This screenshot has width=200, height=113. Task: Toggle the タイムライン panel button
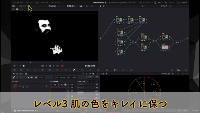click(145, 3)
